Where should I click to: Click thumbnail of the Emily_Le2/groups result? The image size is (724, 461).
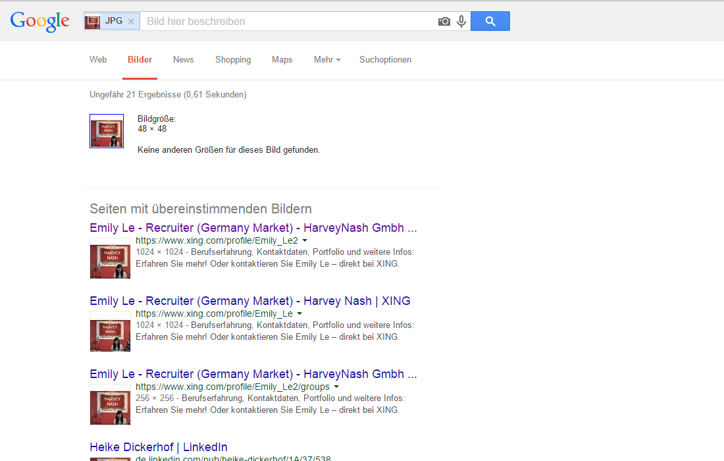(111, 404)
